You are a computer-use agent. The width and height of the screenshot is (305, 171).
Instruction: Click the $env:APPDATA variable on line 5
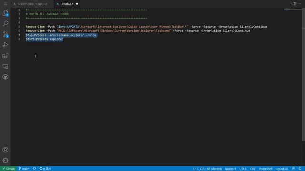(x=69, y=27)
